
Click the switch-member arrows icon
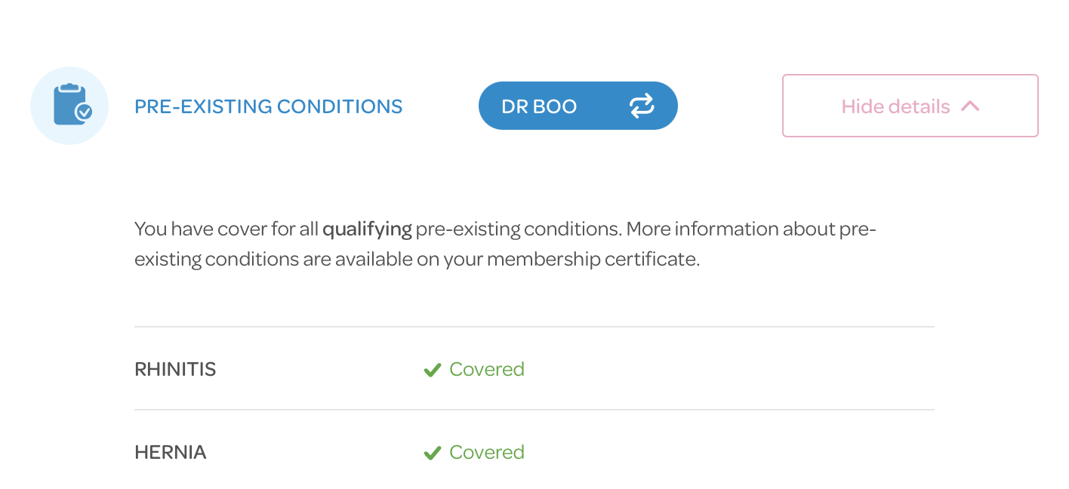tap(642, 106)
